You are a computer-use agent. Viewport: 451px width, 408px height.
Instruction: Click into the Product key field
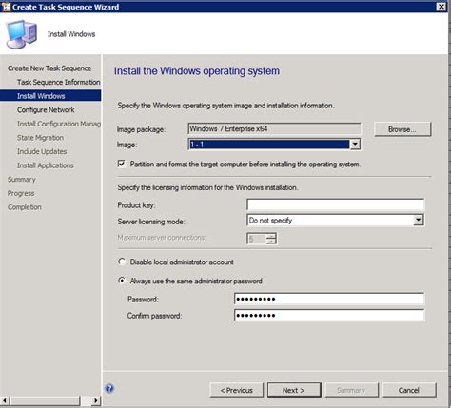click(335, 204)
